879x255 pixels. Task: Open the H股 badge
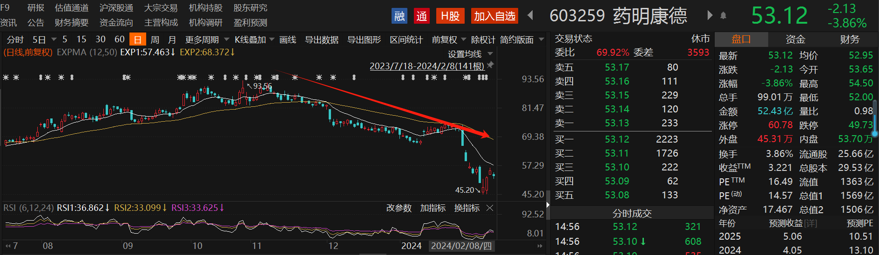pyautogui.click(x=450, y=16)
